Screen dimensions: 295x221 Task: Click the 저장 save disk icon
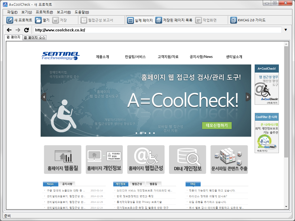pos(56,20)
